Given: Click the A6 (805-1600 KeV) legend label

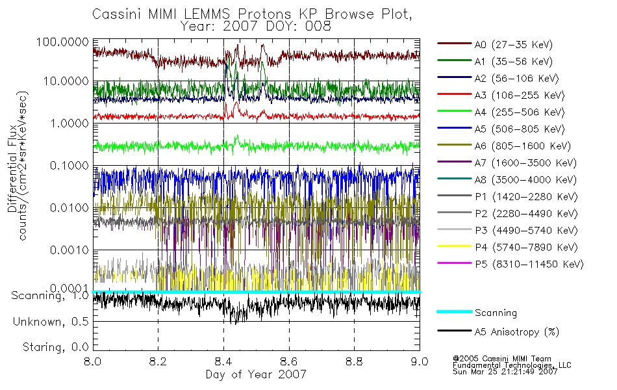Looking at the screenshot, I should 522,146.
